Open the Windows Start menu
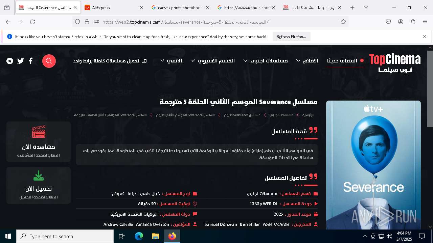This screenshot has height=243, width=433. click(x=8, y=236)
